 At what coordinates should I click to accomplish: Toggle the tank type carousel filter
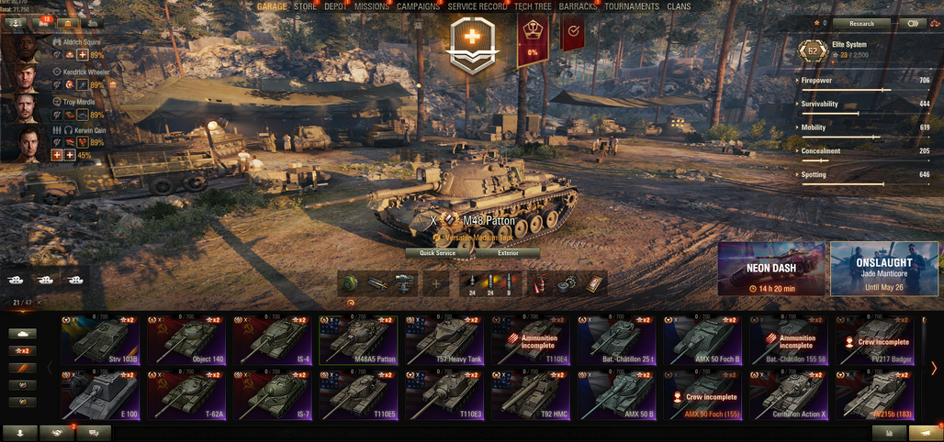click(23, 333)
